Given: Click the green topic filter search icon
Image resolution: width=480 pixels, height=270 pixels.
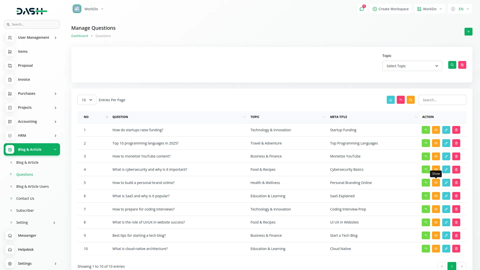Looking at the screenshot, I should (x=452, y=65).
